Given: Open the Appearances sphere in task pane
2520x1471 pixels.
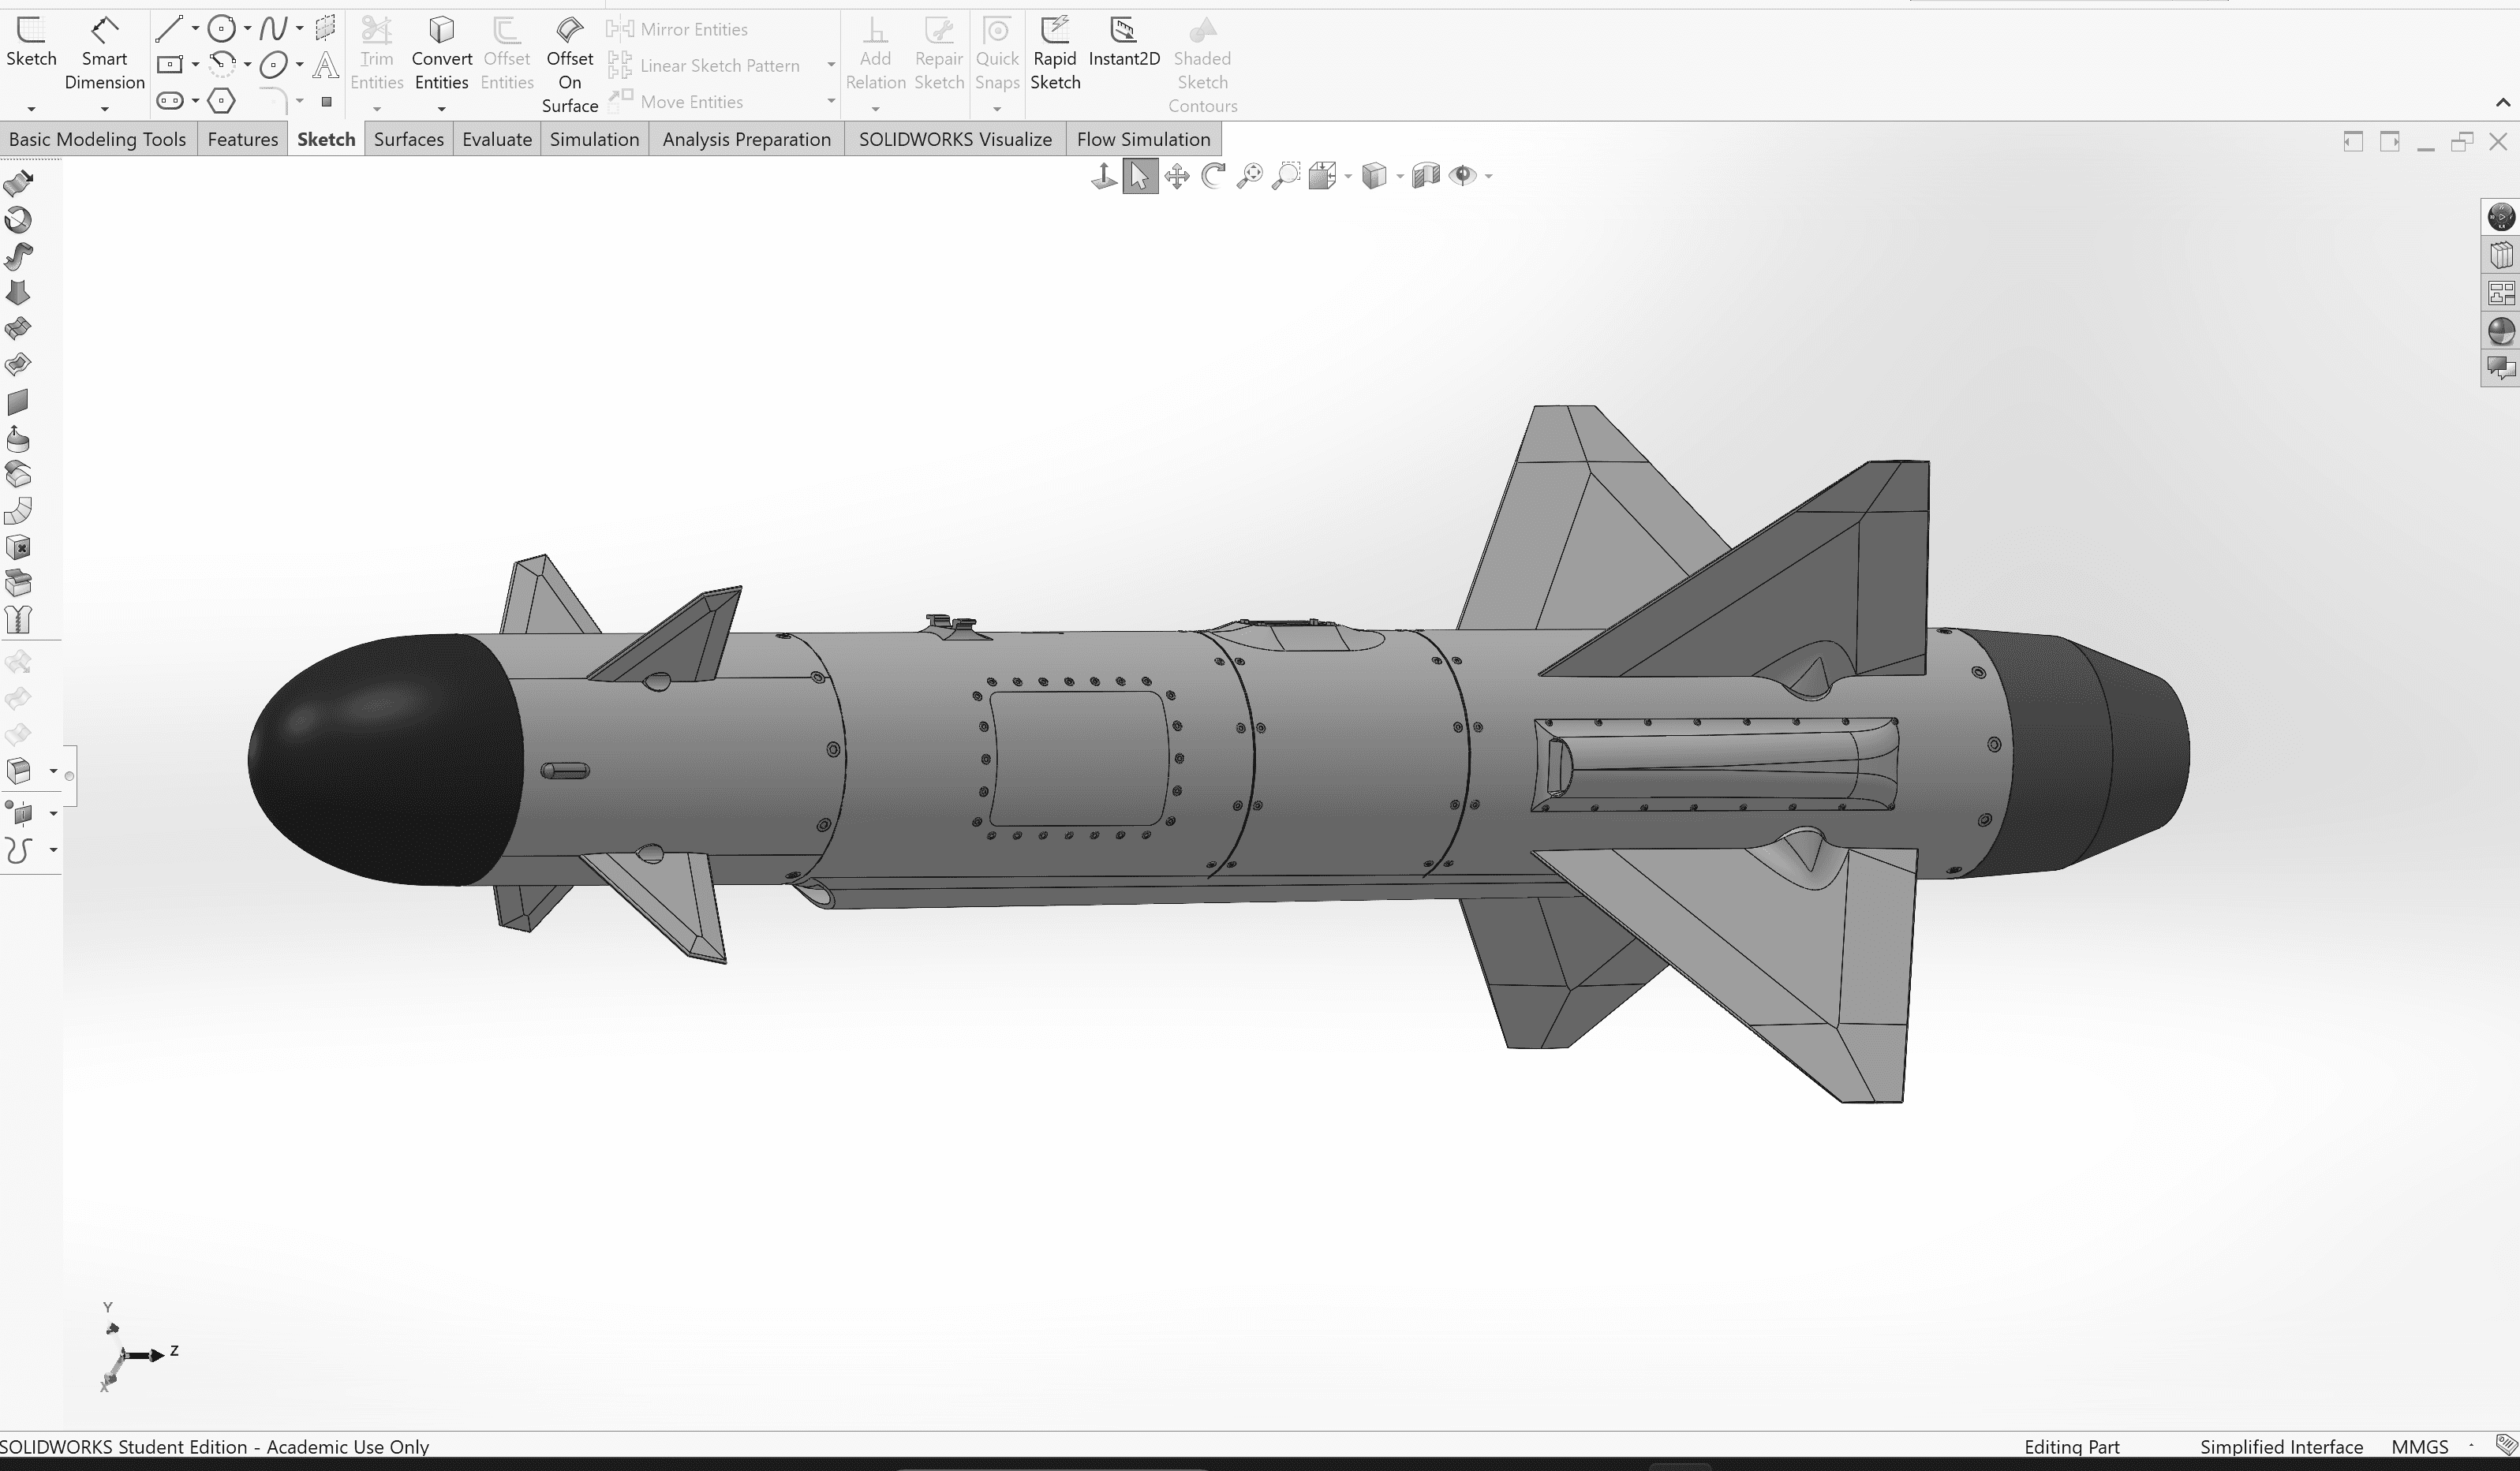Looking at the screenshot, I should [x=2500, y=331].
